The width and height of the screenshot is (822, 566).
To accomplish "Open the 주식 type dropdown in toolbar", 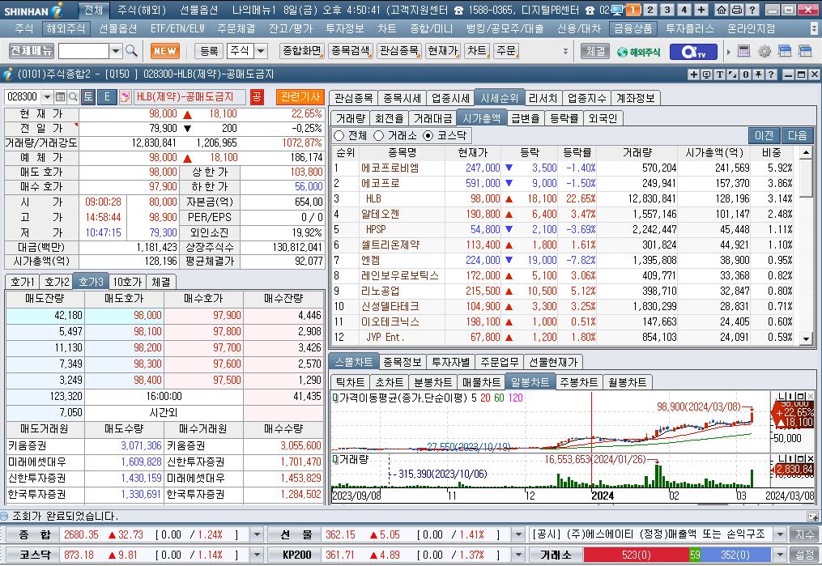I will pos(261,51).
